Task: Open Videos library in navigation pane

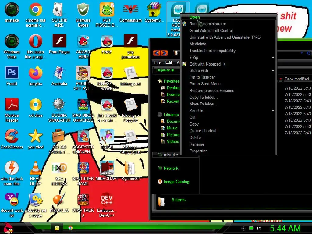Action: [170, 141]
